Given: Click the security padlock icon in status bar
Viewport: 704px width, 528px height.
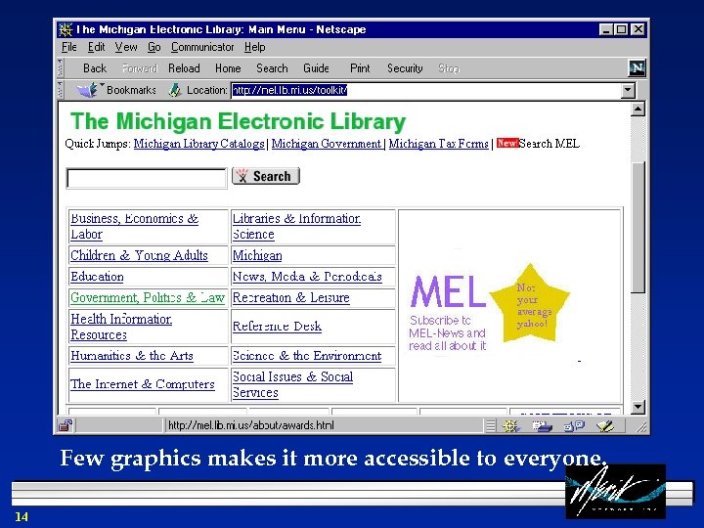Looking at the screenshot, I should (x=66, y=425).
